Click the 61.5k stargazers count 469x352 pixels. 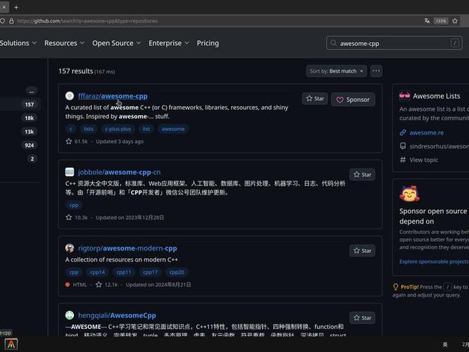77,141
